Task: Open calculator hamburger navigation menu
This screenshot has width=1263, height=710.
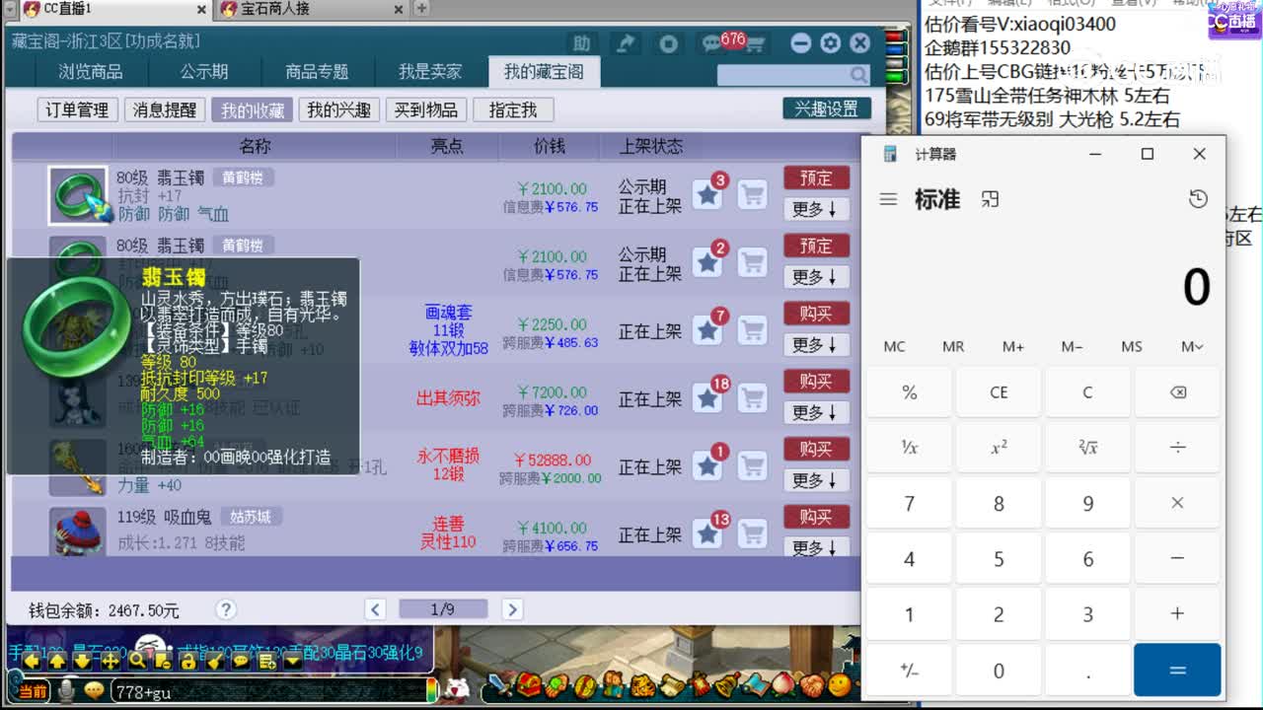Action: [888, 199]
